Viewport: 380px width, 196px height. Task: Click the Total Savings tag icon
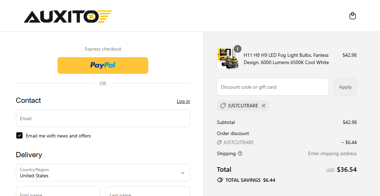[220, 180]
